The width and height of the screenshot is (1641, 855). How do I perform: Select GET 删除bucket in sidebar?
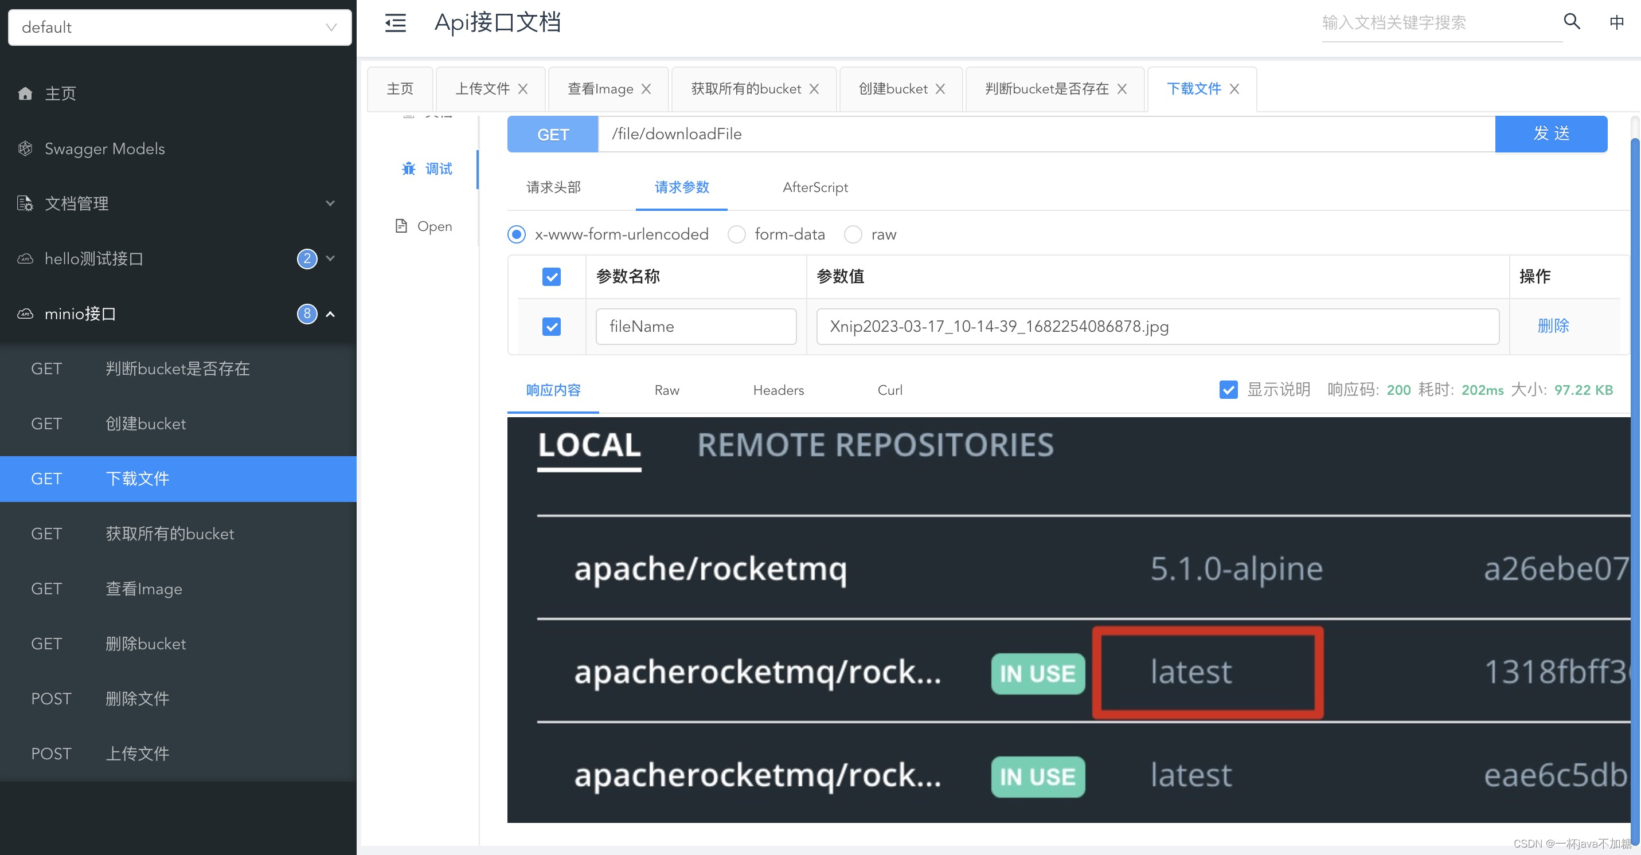(178, 644)
